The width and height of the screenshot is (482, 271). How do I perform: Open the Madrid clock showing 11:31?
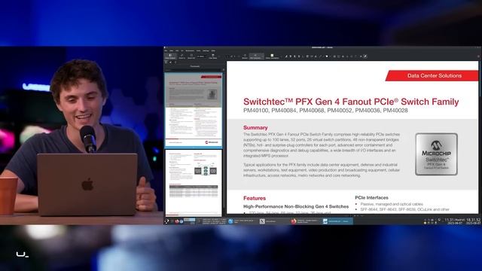pyautogui.click(x=455, y=221)
